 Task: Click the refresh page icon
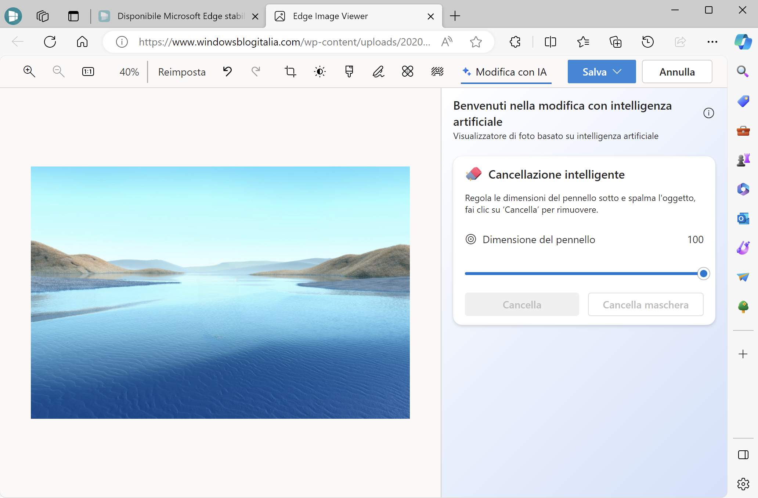[50, 42]
